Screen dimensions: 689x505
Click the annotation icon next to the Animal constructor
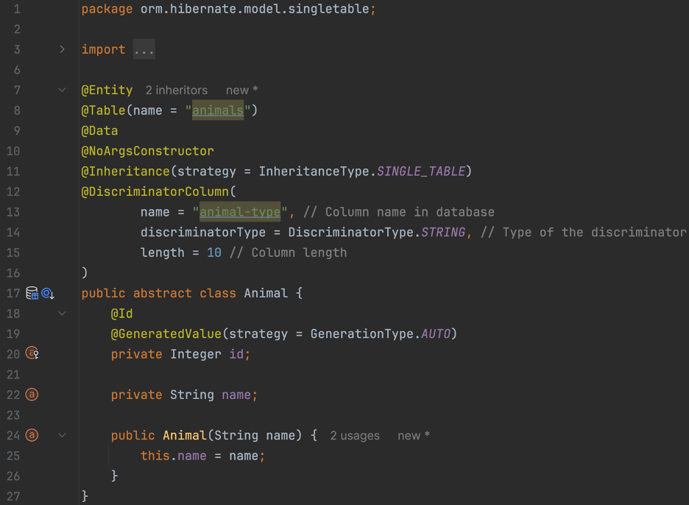(x=32, y=435)
